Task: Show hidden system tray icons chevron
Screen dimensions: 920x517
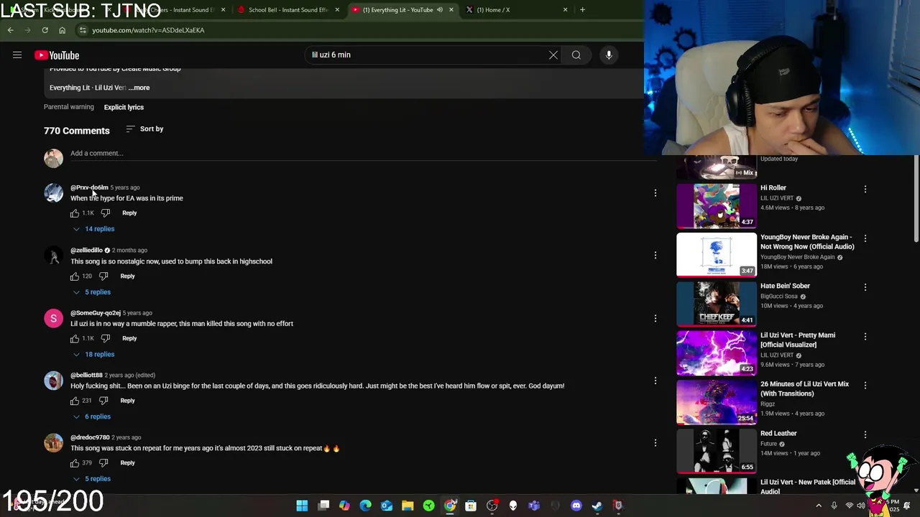Action: tap(819, 506)
